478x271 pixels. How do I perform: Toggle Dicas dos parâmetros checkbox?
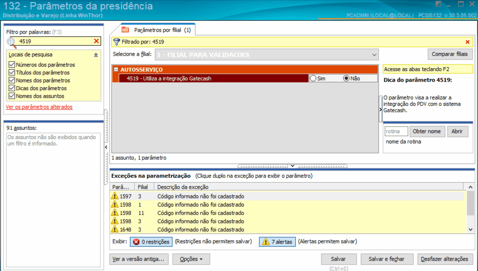12,88
